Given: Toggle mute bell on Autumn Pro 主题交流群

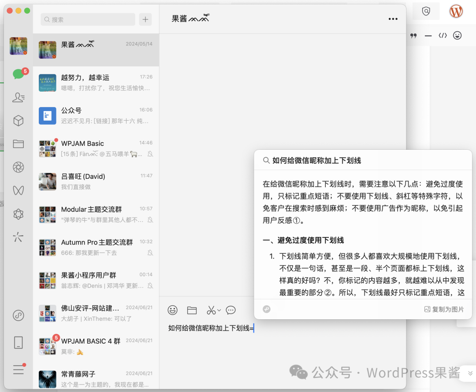Looking at the screenshot, I should pos(149,253).
